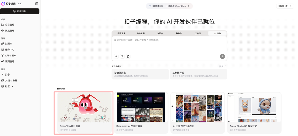298x136 pixels.
Task: Open 评测管理 in the sidebar
Action: click(x=10, y=61)
